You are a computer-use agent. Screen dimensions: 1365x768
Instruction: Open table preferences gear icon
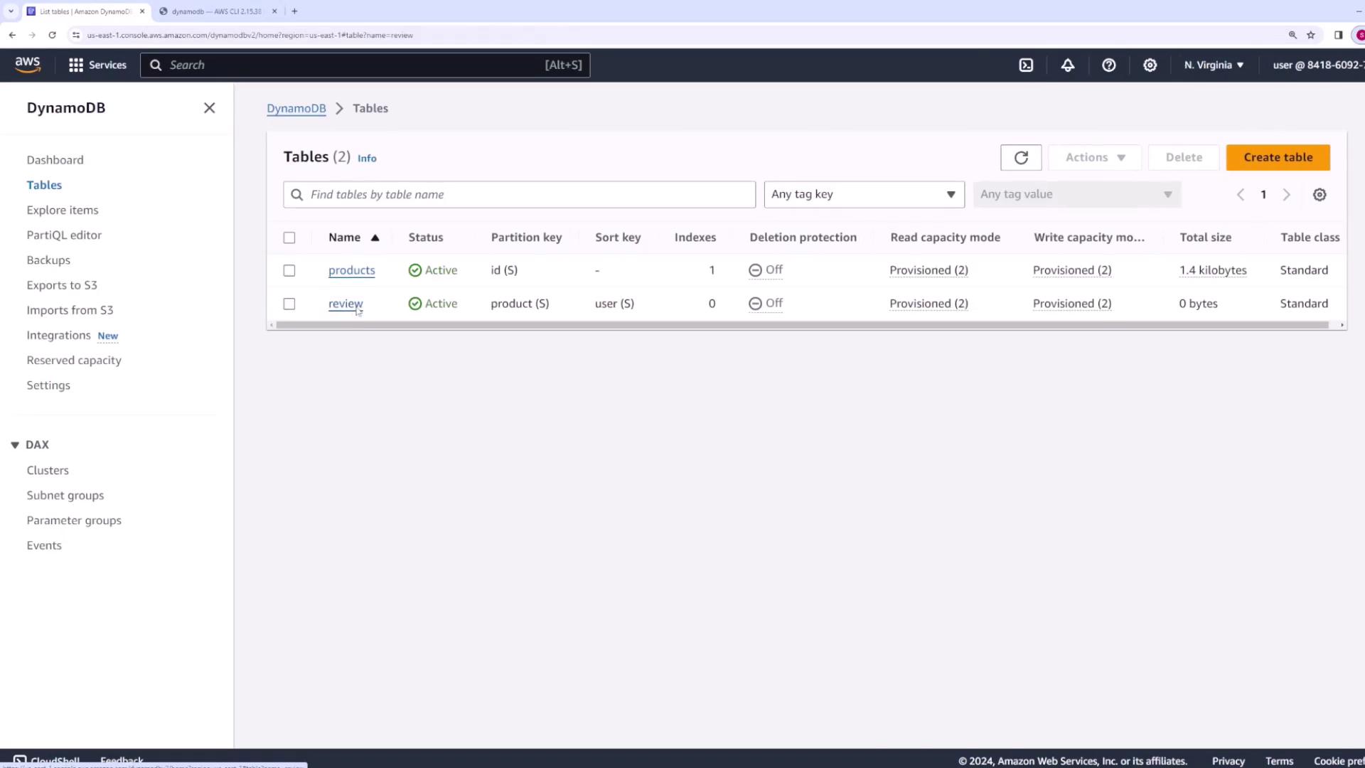click(x=1319, y=194)
